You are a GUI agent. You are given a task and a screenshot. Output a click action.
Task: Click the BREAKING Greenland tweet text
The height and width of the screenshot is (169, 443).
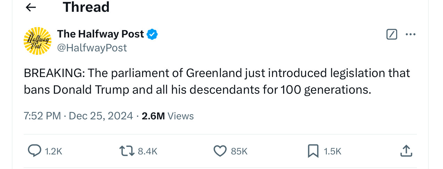point(217,81)
